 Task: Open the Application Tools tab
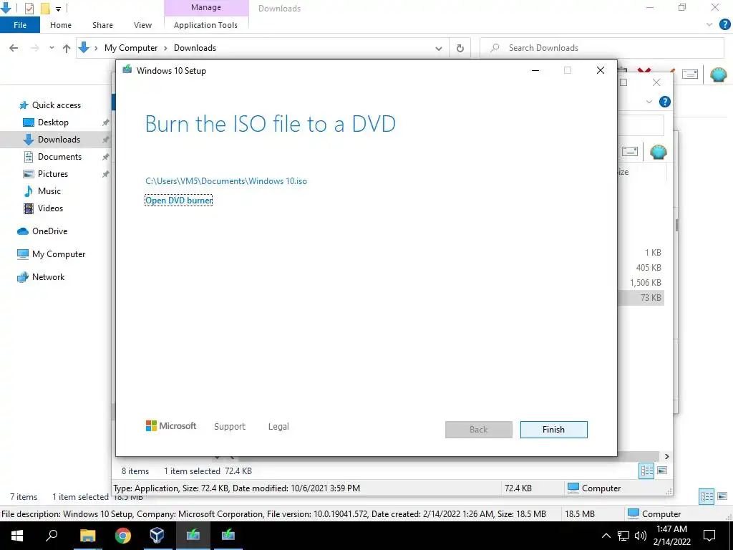click(205, 25)
